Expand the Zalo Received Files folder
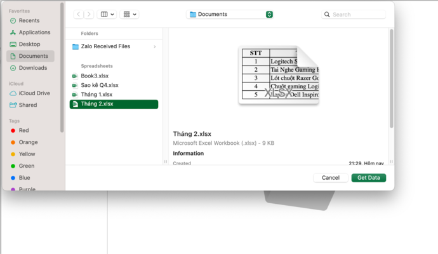438x254 pixels. point(114,46)
